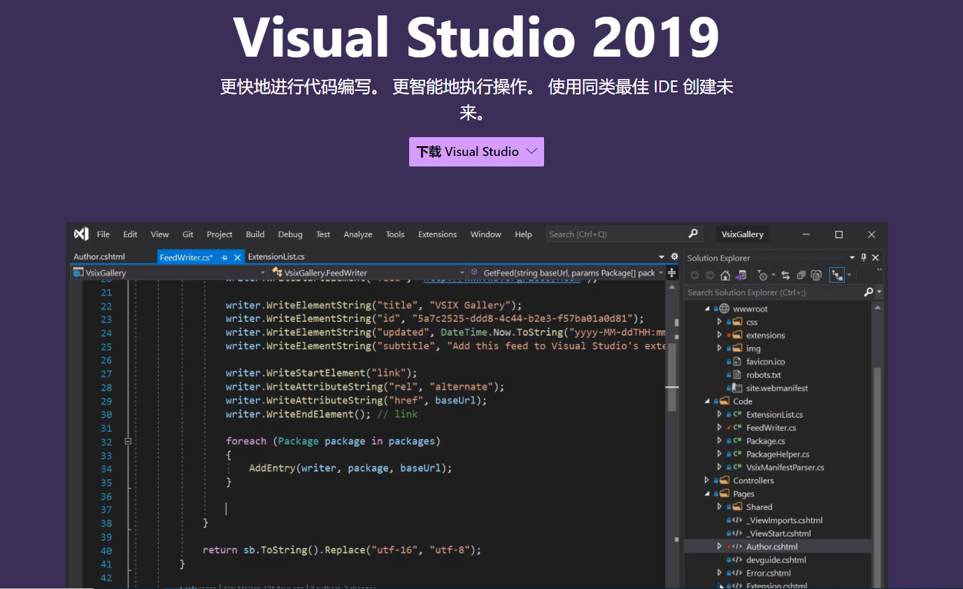Click the Home icon in Solution Explorer
Viewport: 963px width, 589px height.
(x=725, y=276)
